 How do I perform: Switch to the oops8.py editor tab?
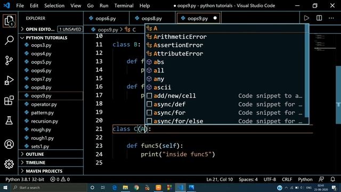[x=152, y=18]
